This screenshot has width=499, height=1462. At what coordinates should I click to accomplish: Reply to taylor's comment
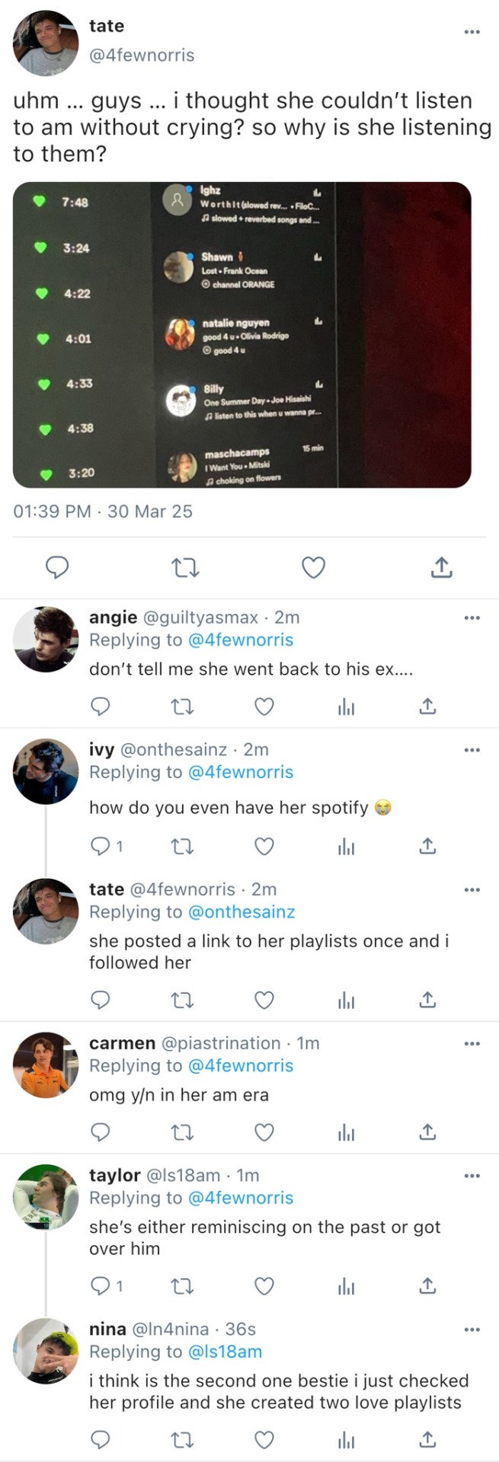[101, 1286]
